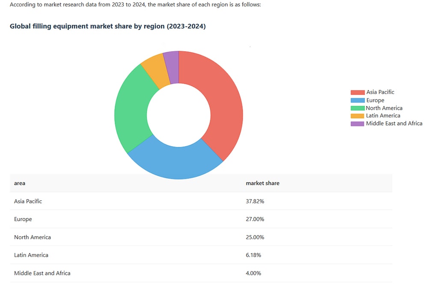Toggle the Middle East and Africa legend label
428x284 pixels.
(394, 123)
